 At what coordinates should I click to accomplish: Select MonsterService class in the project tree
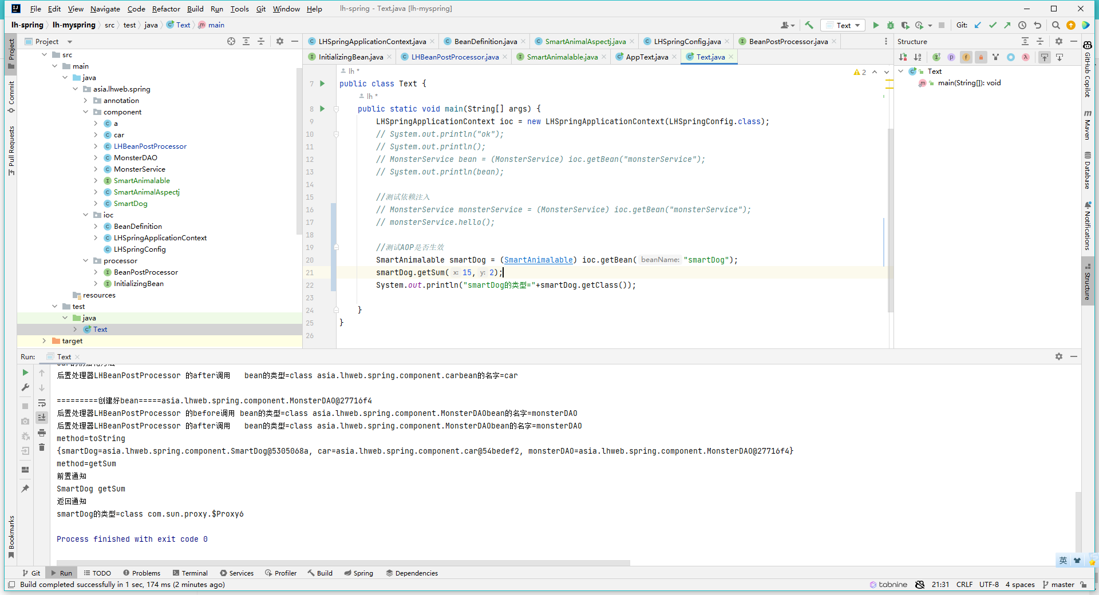coord(139,169)
